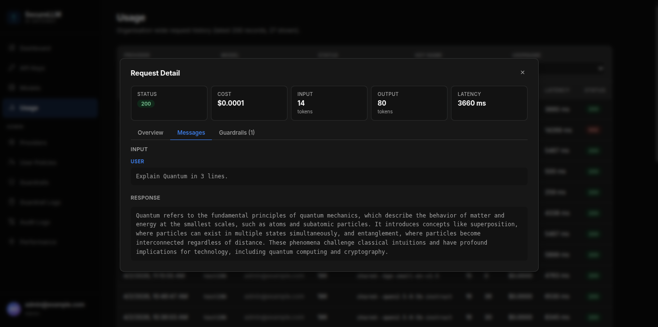The width and height of the screenshot is (658, 327).
Task: Click the response text about quantum mechanics
Action: pos(329,234)
